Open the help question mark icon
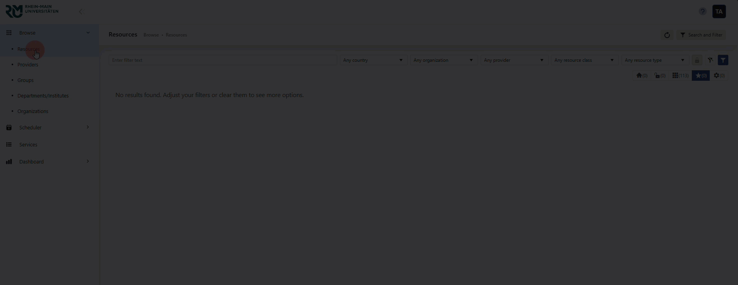Image resolution: width=738 pixels, height=285 pixels. 702,11
